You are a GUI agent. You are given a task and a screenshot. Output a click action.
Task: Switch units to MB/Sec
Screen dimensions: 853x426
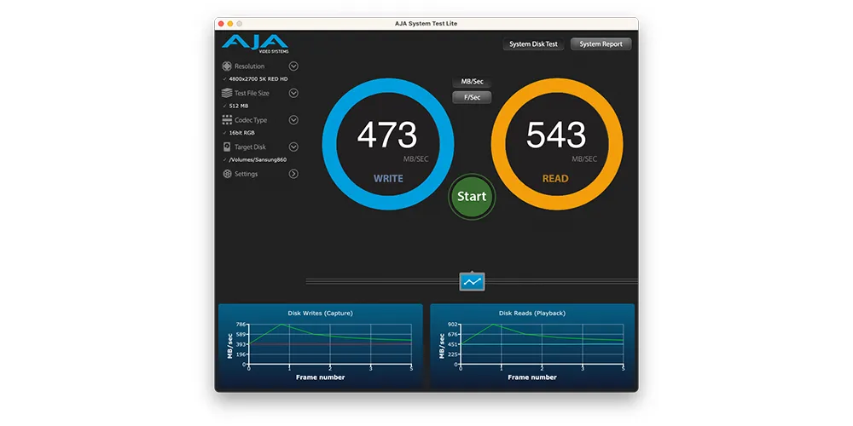pyautogui.click(x=472, y=82)
